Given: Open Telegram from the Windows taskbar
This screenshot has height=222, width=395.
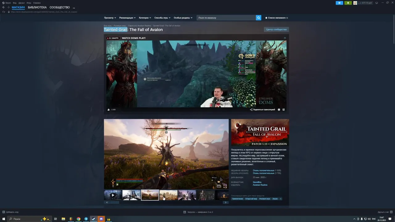Looking at the screenshot, I should point(86,219).
